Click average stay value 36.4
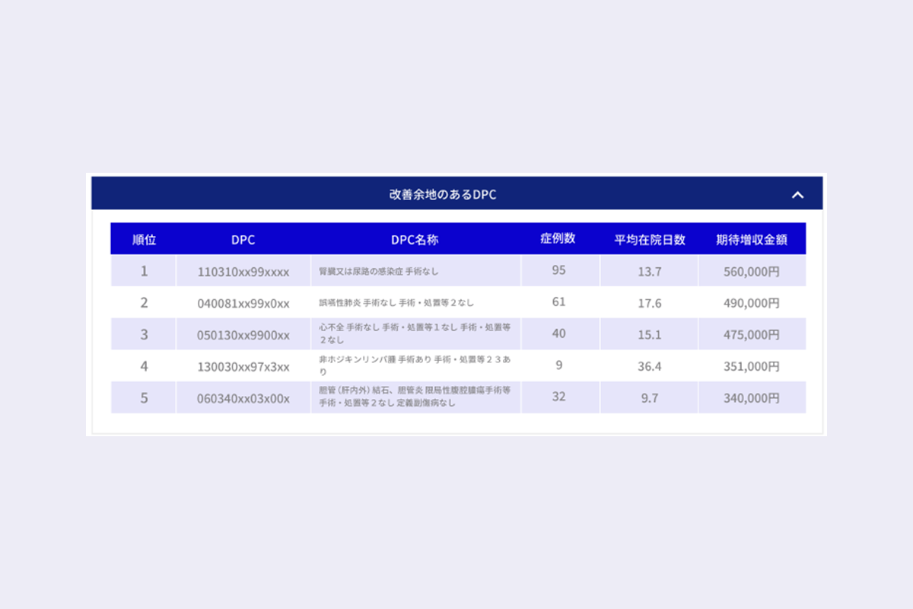The height and width of the screenshot is (609, 913). (650, 367)
